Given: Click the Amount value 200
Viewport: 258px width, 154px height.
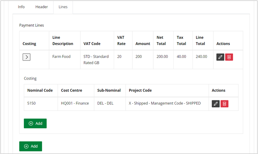Looking at the screenshot, I should (138, 57).
